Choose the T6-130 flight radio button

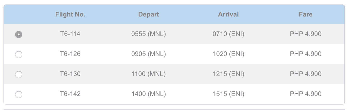click(x=19, y=74)
